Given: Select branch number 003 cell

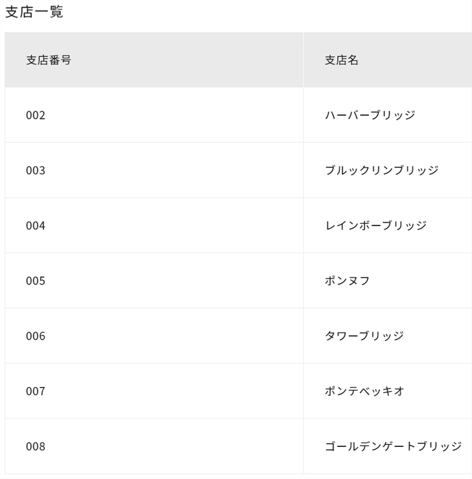Looking at the screenshot, I should point(36,171).
